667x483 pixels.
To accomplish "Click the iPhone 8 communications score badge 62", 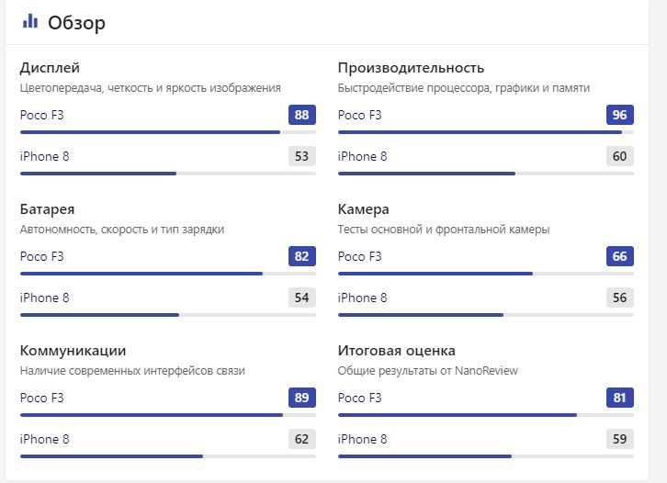I will [302, 439].
